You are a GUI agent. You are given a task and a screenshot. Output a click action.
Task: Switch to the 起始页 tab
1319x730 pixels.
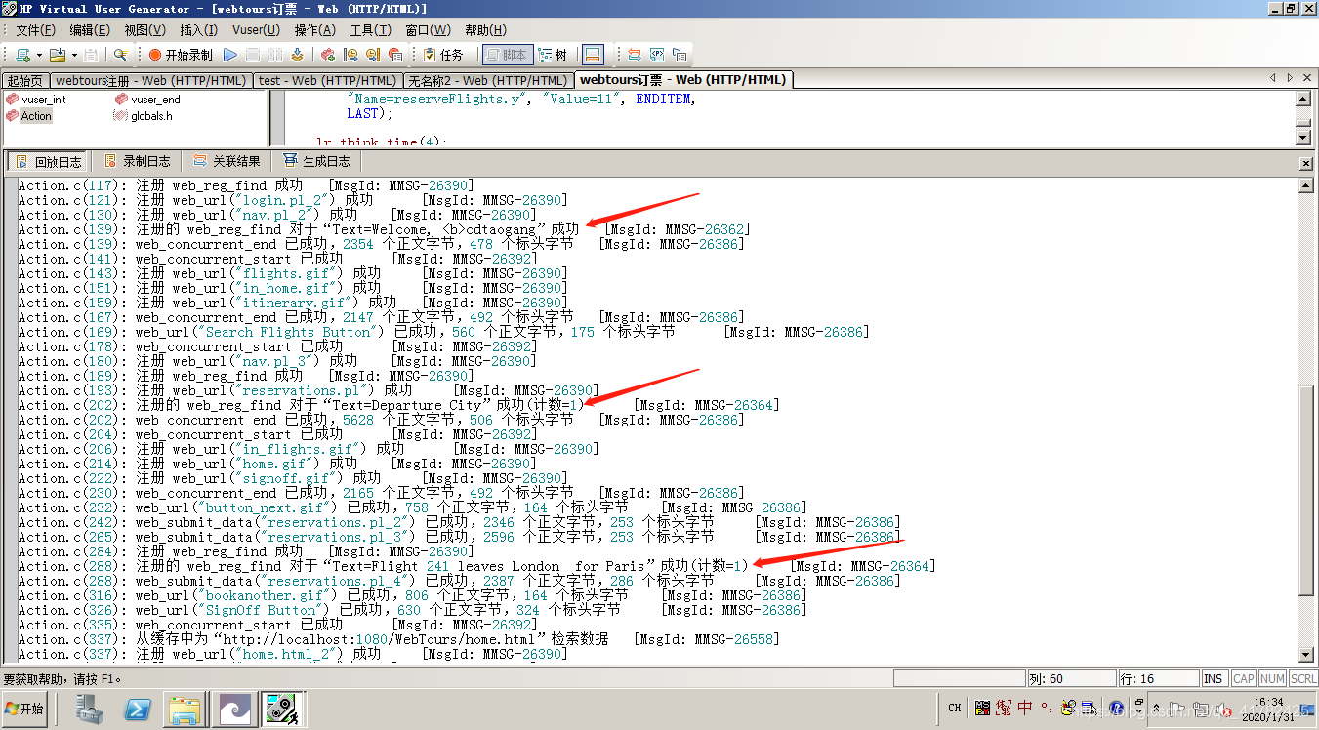coord(25,80)
